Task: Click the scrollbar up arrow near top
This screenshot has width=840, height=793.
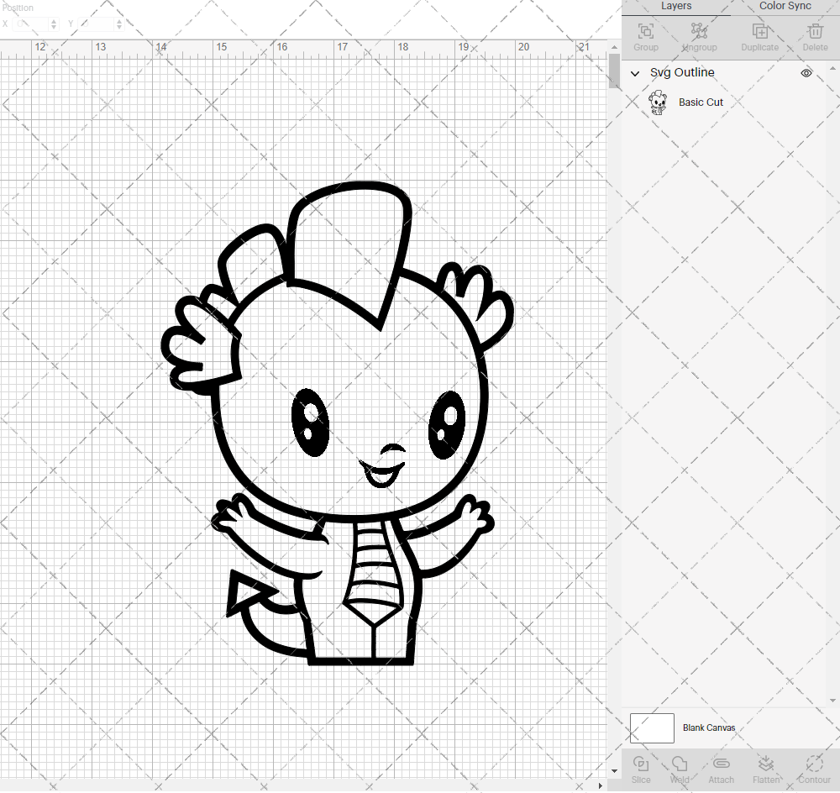Action: 612,48
